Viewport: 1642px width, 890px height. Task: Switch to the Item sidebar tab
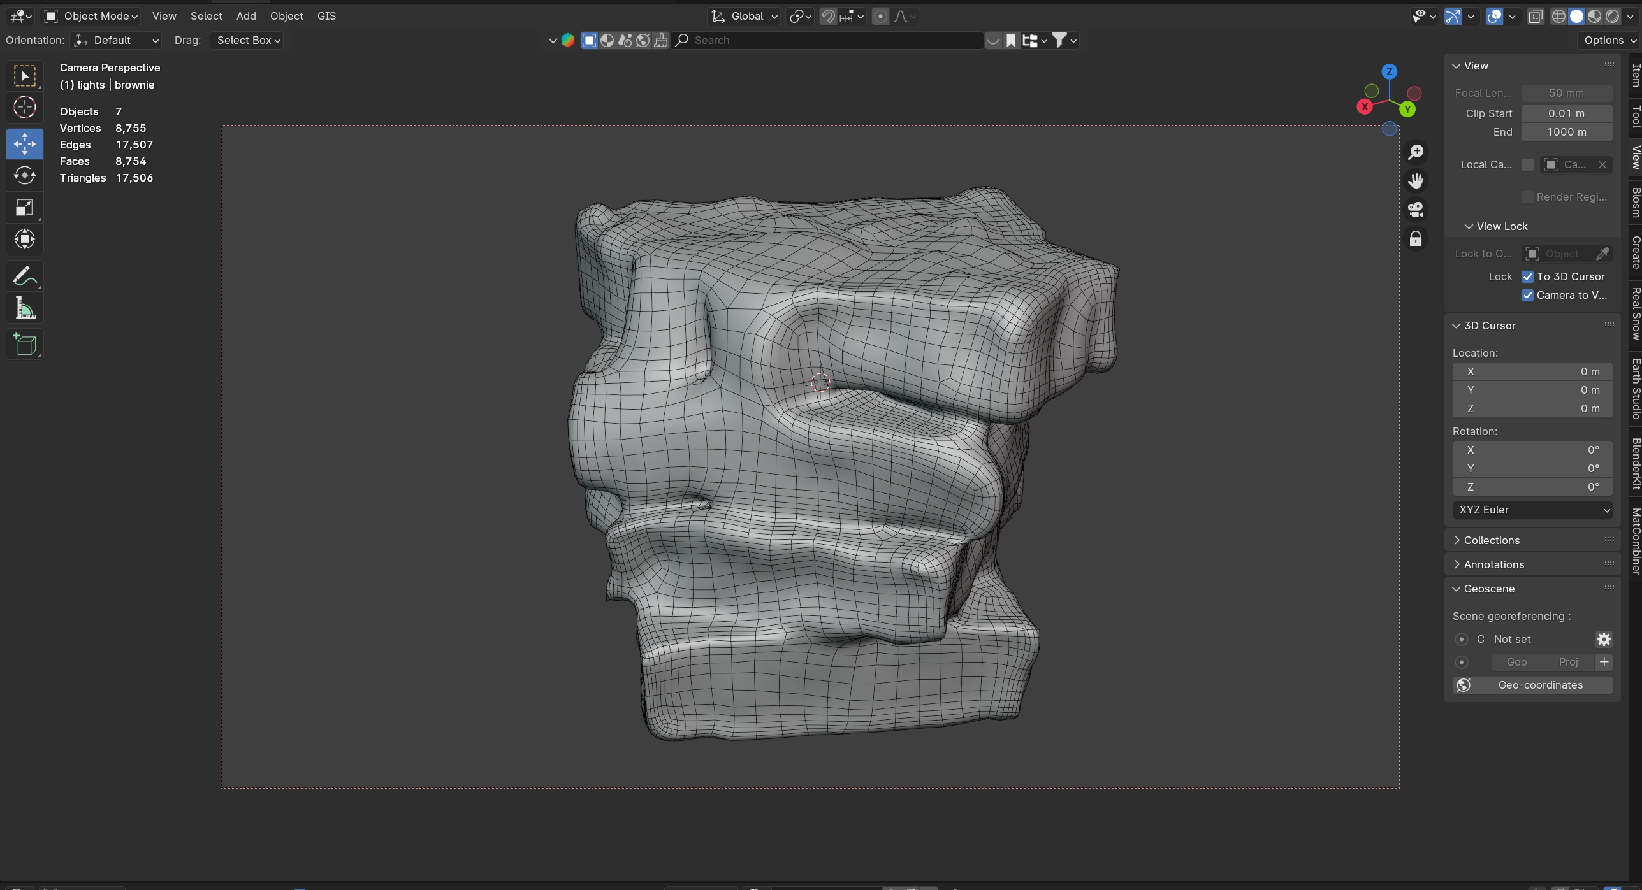(1635, 75)
